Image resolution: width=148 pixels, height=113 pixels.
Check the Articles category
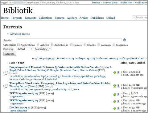click(x=38, y=45)
